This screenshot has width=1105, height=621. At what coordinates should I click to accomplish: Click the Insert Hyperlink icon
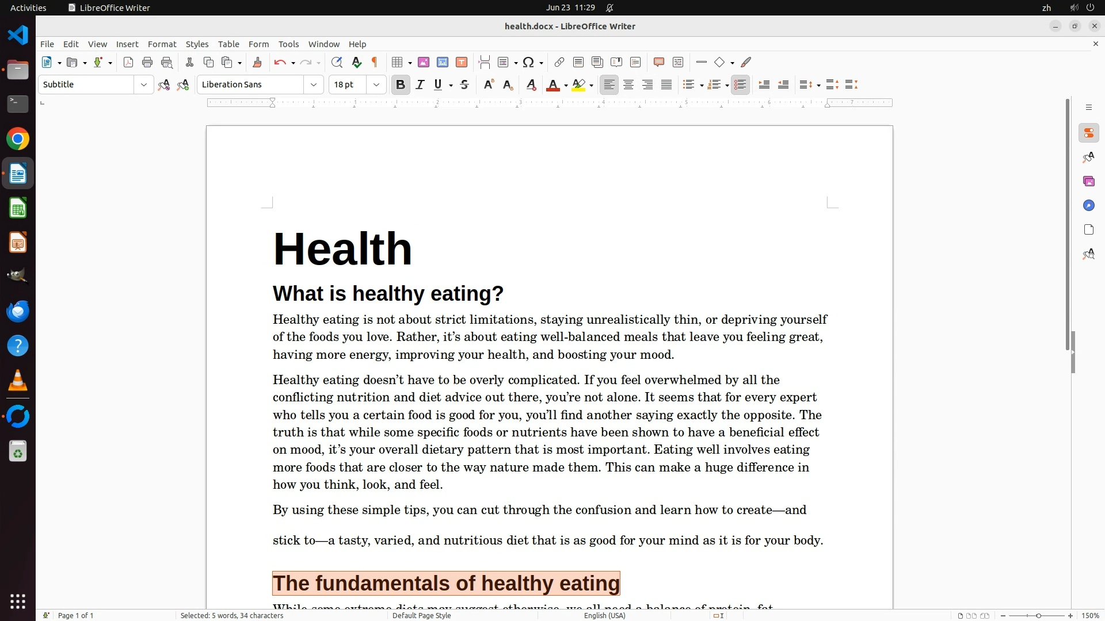pos(559,63)
